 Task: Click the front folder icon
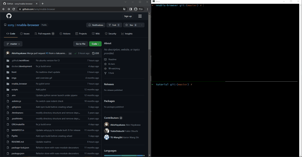8,72
